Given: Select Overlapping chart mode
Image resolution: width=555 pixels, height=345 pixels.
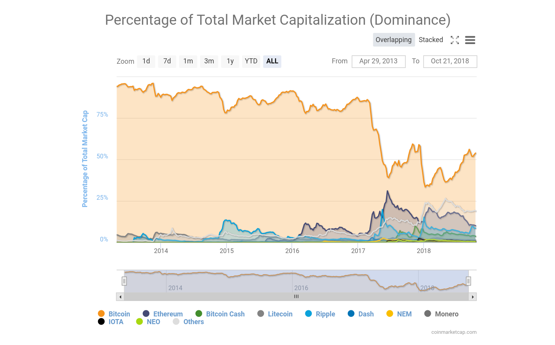Looking at the screenshot, I should coord(393,40).
